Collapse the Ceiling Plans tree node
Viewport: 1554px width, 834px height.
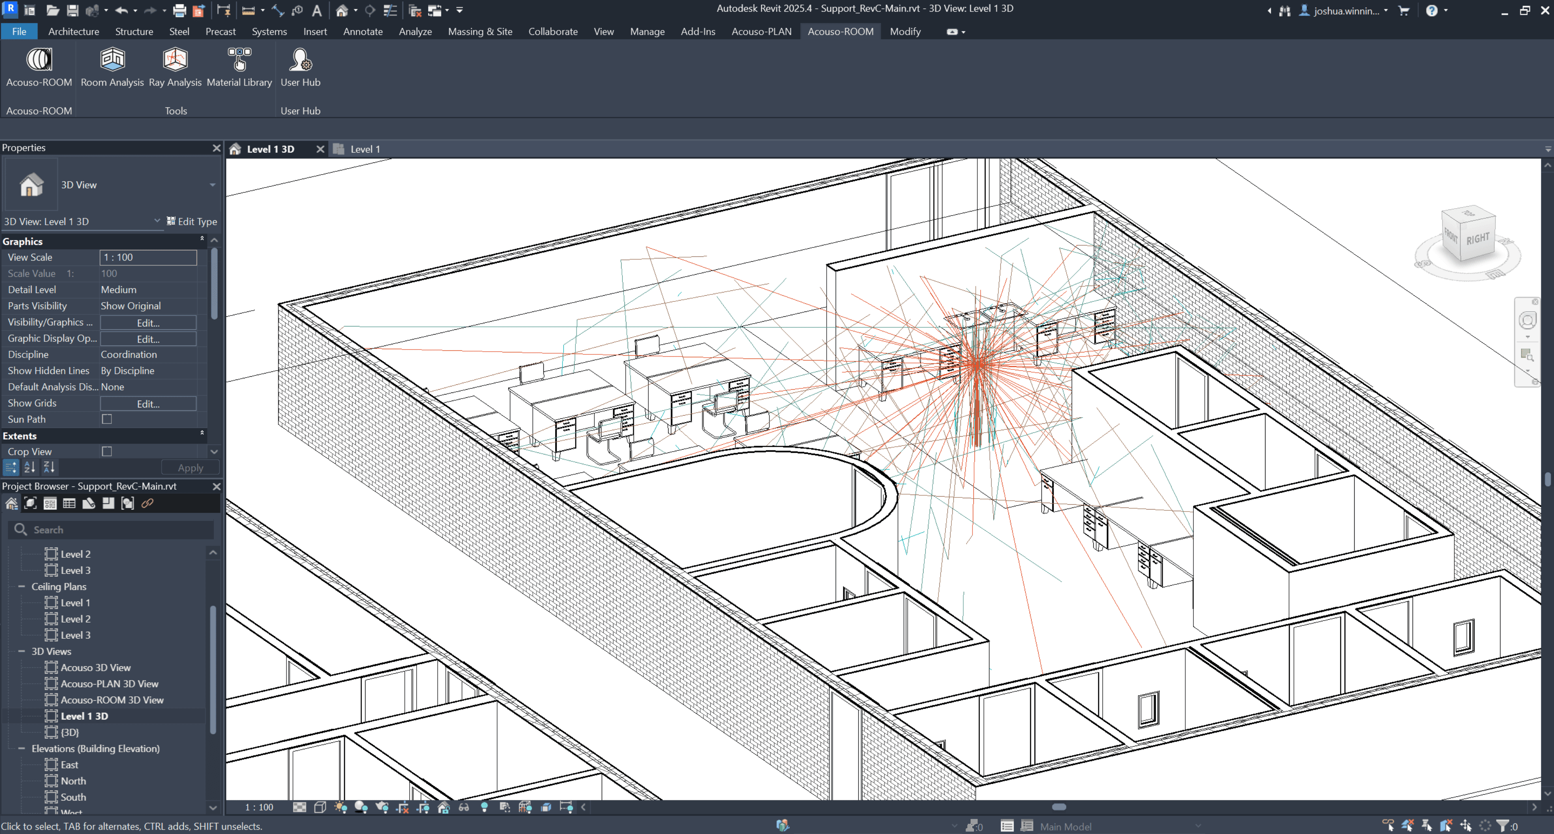click(21, 586)
